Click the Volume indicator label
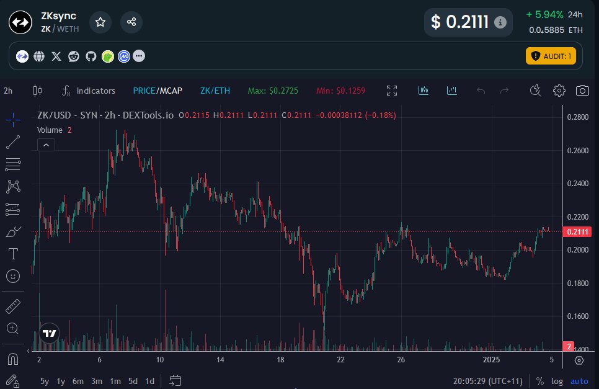 click(50, 130)
